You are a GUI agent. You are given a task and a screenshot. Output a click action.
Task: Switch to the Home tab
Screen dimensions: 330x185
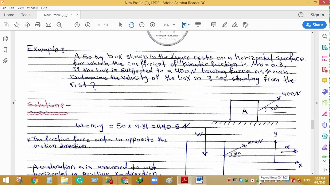(x=9, y=15)
